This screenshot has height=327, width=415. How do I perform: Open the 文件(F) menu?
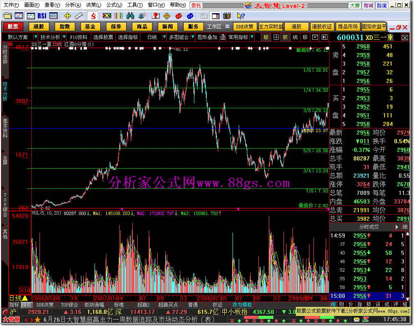pos(11,5)
